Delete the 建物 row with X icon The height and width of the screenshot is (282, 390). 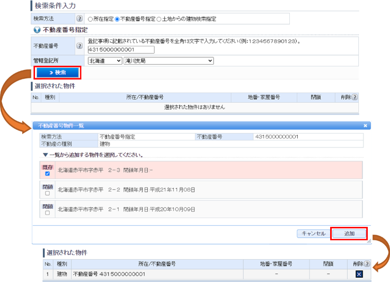tap(359, 274)
